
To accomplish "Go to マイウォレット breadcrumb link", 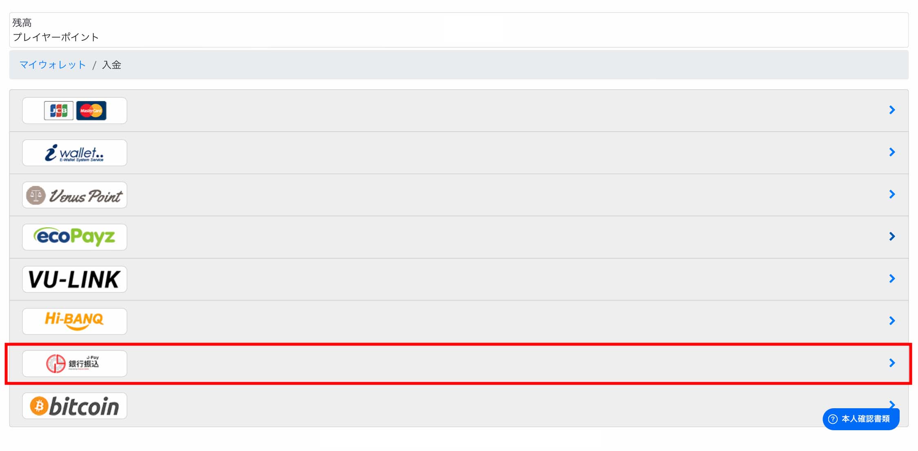I will [53, 65].
